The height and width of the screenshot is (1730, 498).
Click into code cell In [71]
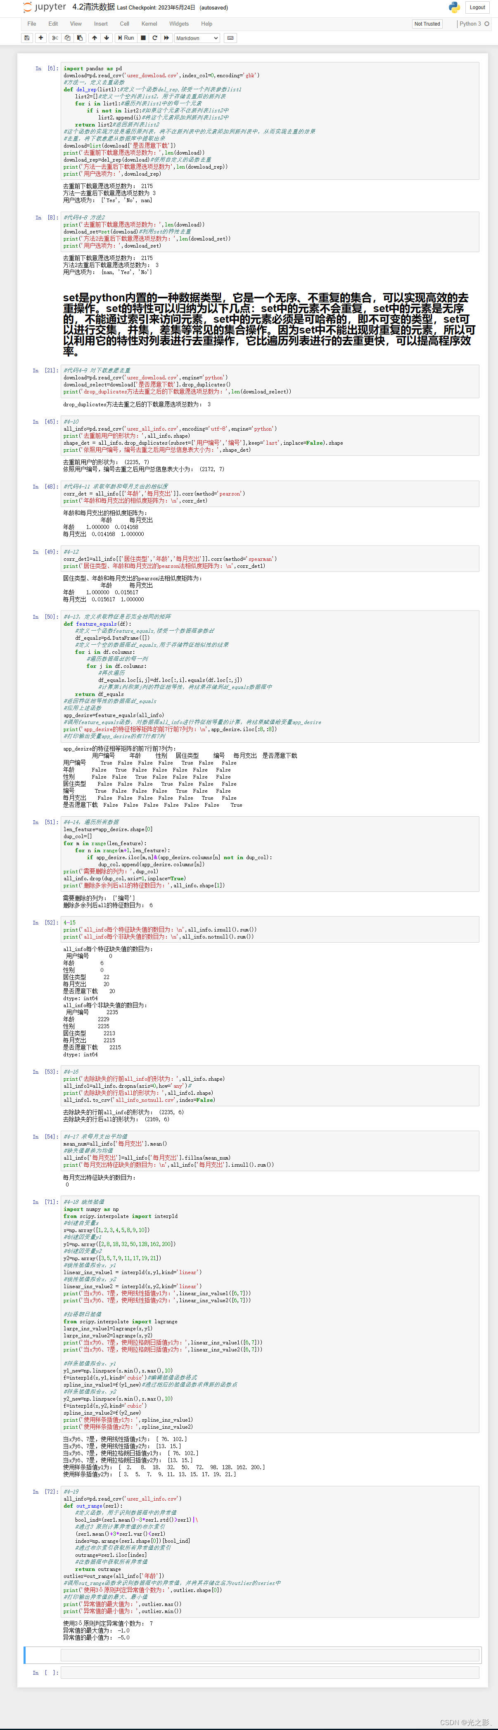pyautogui.click(x=270, y=1313)
